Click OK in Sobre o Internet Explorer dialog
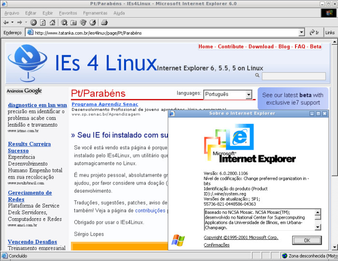 (307, 240)
